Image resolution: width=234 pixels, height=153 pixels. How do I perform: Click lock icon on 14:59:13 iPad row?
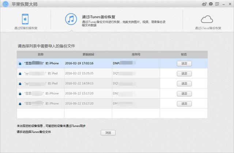[20, 84]
